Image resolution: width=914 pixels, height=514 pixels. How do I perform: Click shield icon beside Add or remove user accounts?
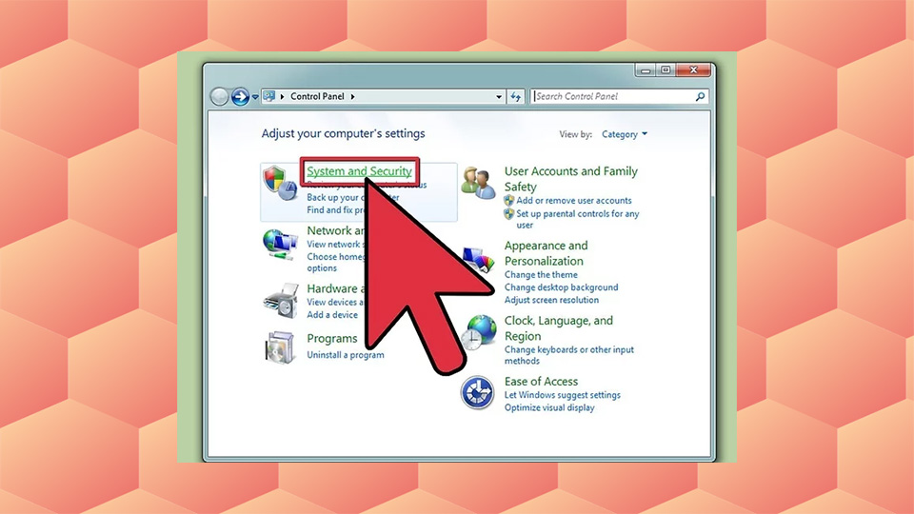pyautogui.click(x=508, y=201)
